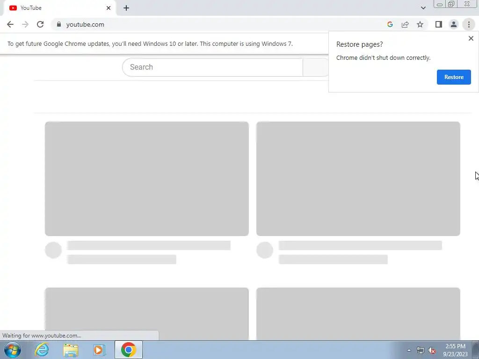
Task: Open a new tab with the plus button
Action: click(126, 8)
